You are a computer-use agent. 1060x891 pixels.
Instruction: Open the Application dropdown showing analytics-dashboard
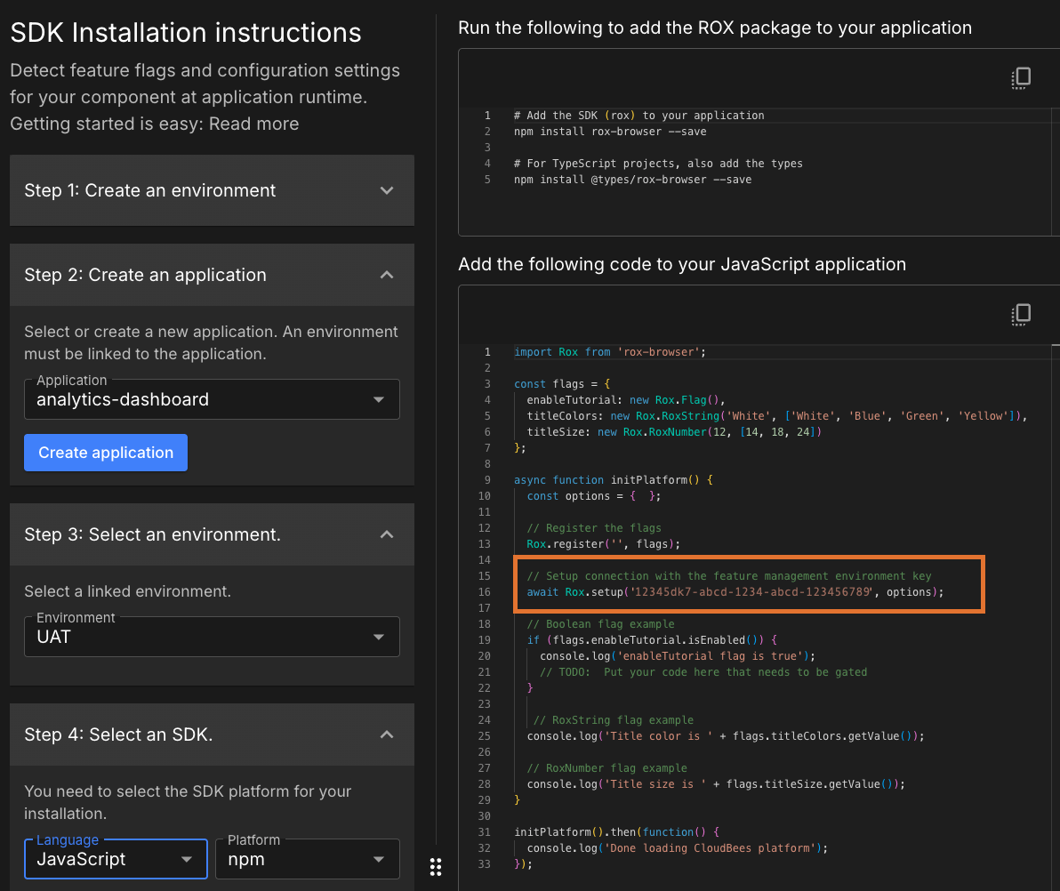212,400
